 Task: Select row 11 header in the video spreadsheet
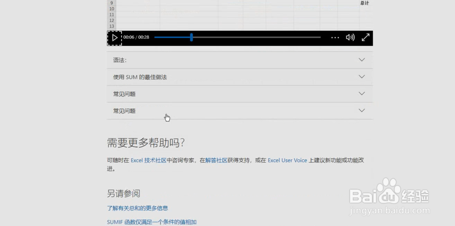112,15
